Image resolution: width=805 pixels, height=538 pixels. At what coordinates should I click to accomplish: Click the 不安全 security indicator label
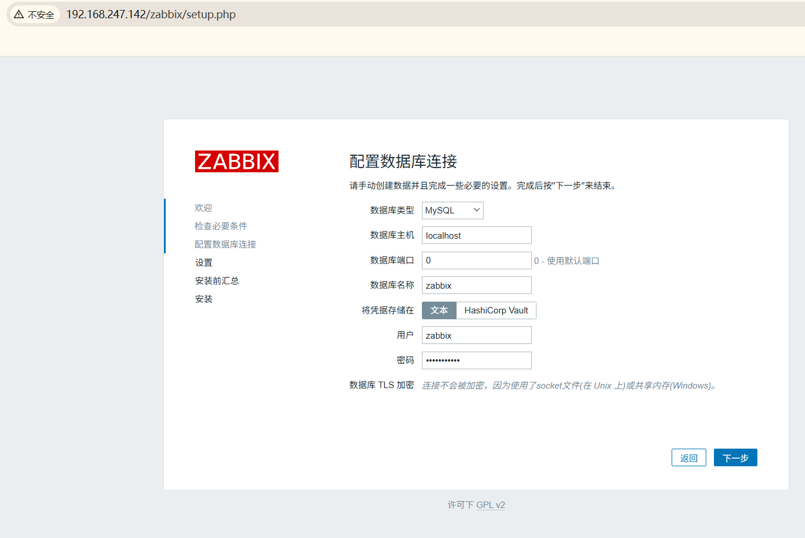click(41, 15)
